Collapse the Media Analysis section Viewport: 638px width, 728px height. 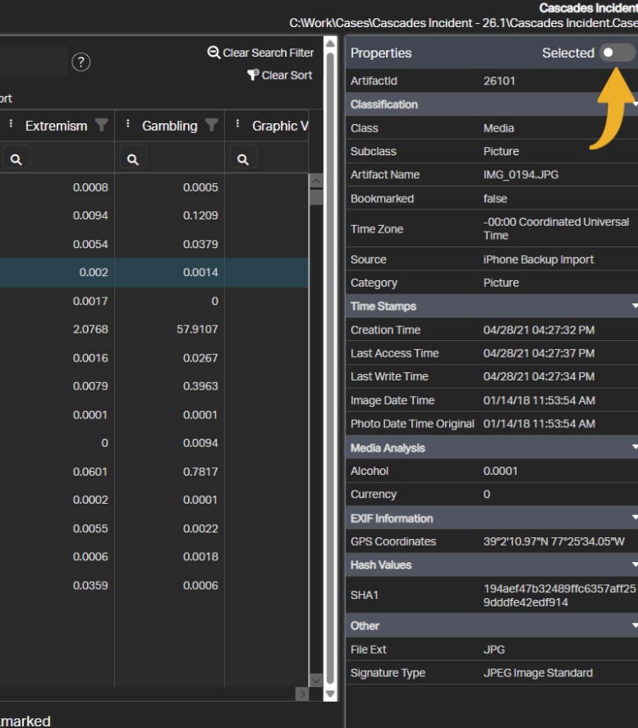pyautogui.click(x=634, y=448)
